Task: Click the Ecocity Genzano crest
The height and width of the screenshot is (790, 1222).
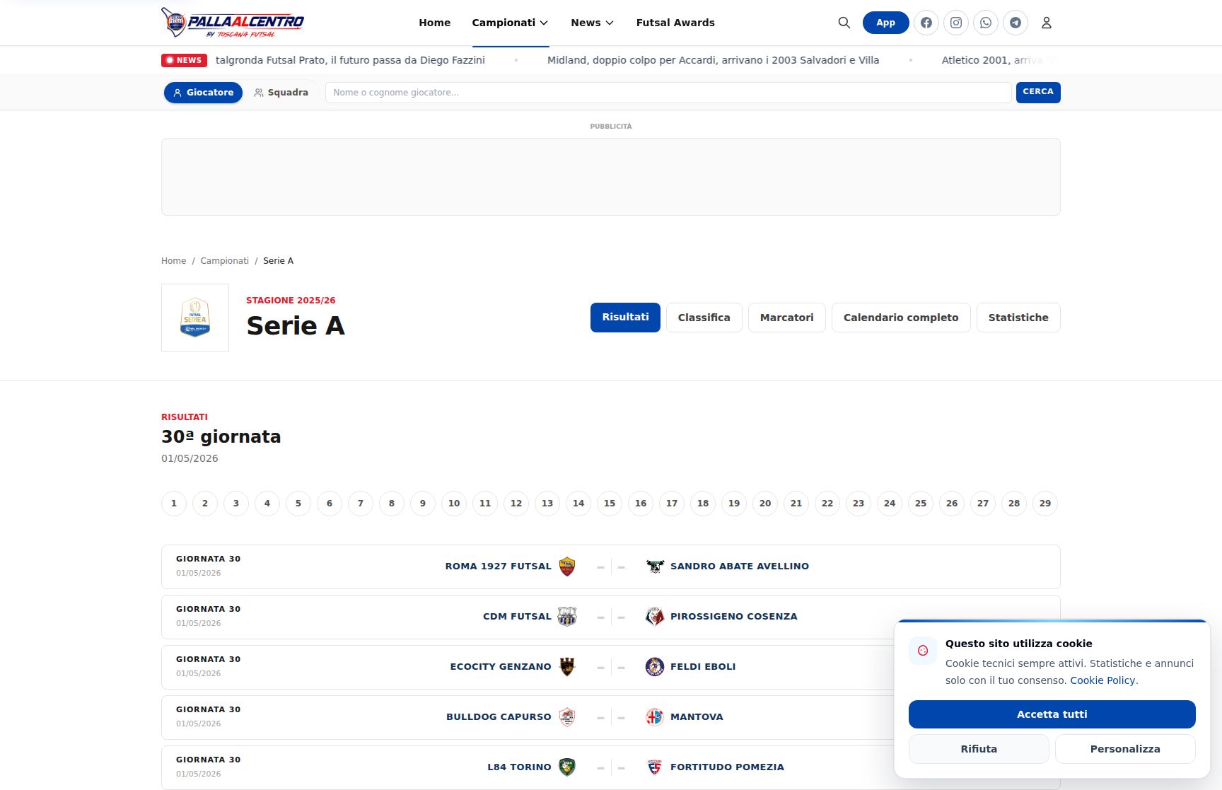Action: coord(567,667)
